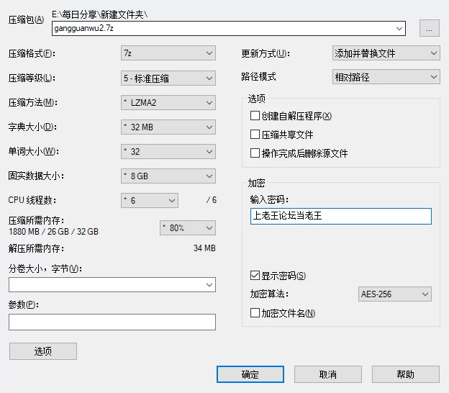Open the 压缩方法 LZMA2 dropdown
449x393 pixels.
168,102
